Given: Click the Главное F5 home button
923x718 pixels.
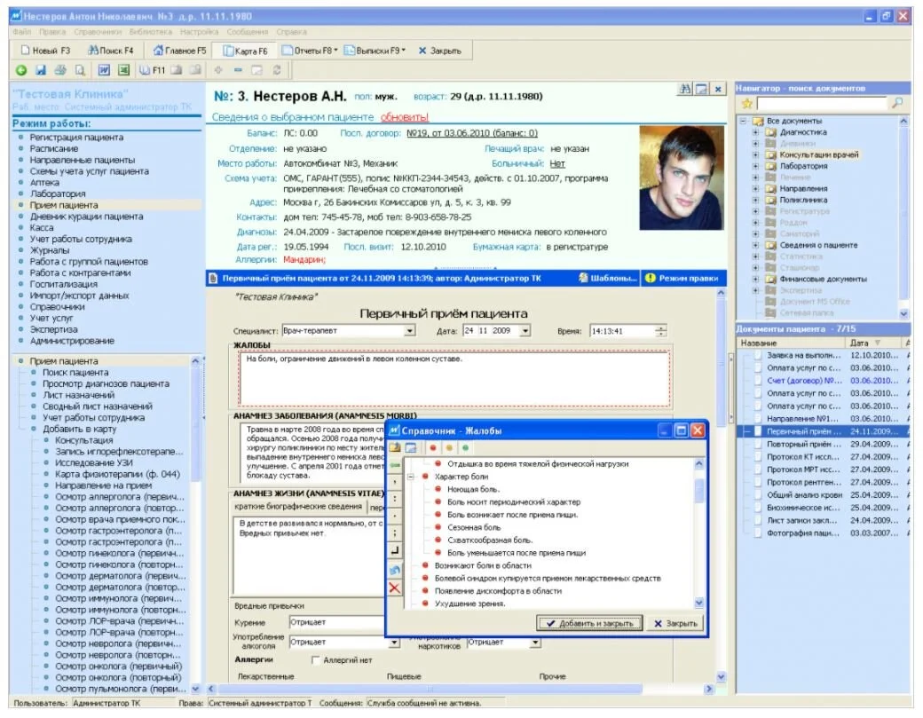Looking at the screenshot, I should [x=179, y=51].
